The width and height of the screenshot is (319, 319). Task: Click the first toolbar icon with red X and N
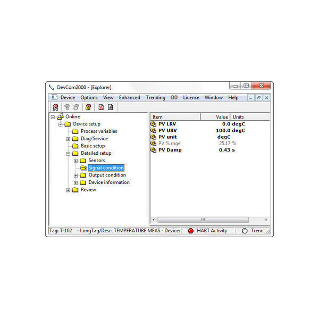tap(55, 107)
